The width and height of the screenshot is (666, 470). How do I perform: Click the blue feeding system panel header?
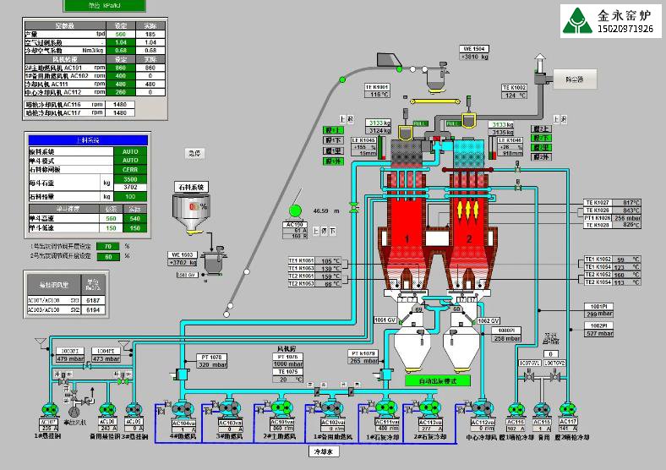click(x=88, y=139)
